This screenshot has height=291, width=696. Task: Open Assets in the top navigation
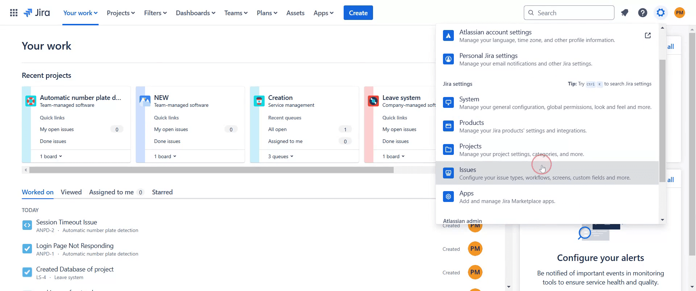[295, 13]
